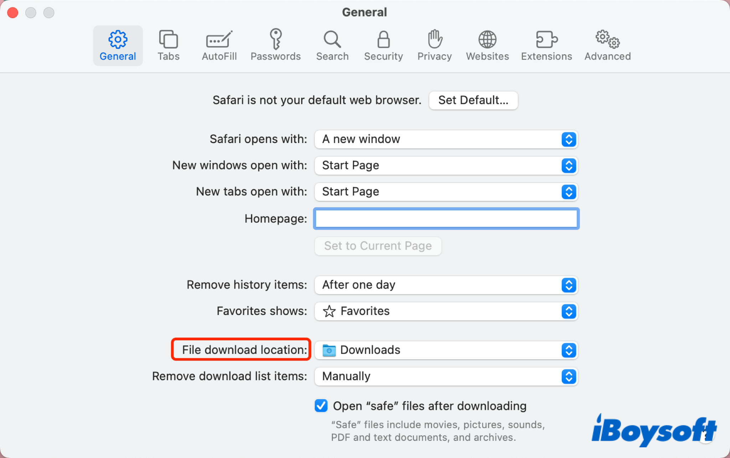The width and height of the screenshot is (730, 458).
Task: Expand New tabs open with dropdown
Action: pyautogui.click(x=569, y=192)
